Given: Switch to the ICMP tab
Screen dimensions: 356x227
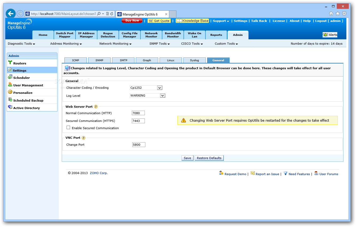Looking at the screenshot, I should 76,60.
